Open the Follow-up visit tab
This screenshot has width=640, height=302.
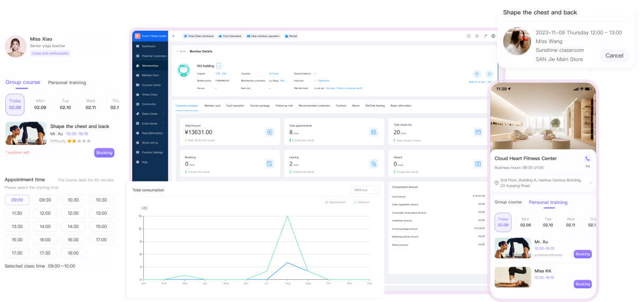coord(284,106)
